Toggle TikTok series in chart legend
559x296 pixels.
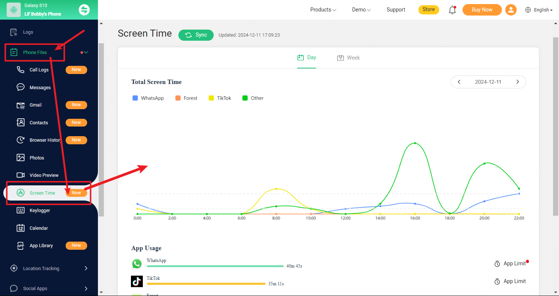pyautogui.click(x=220, y=98)
